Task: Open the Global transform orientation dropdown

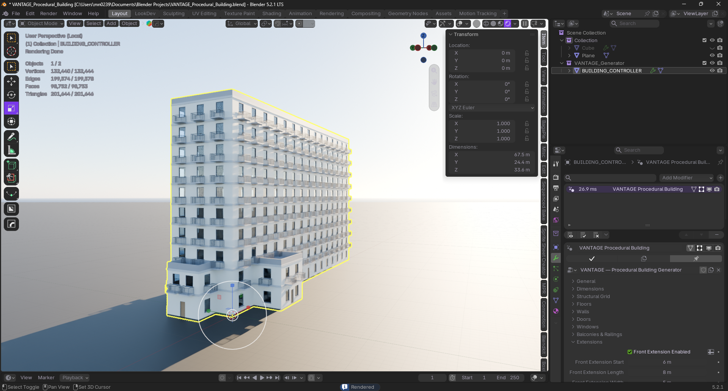Action: point(242,24)
